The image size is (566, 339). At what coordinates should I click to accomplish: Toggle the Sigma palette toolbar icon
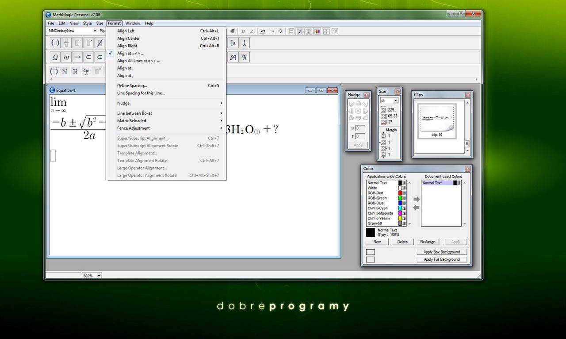(x=300, y=31)
